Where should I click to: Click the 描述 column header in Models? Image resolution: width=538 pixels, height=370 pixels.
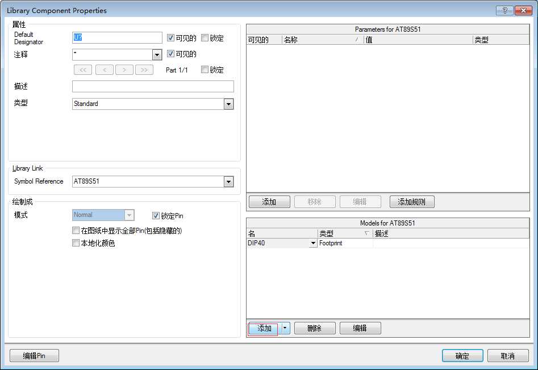pyautogui.click(x=451, y=233)
